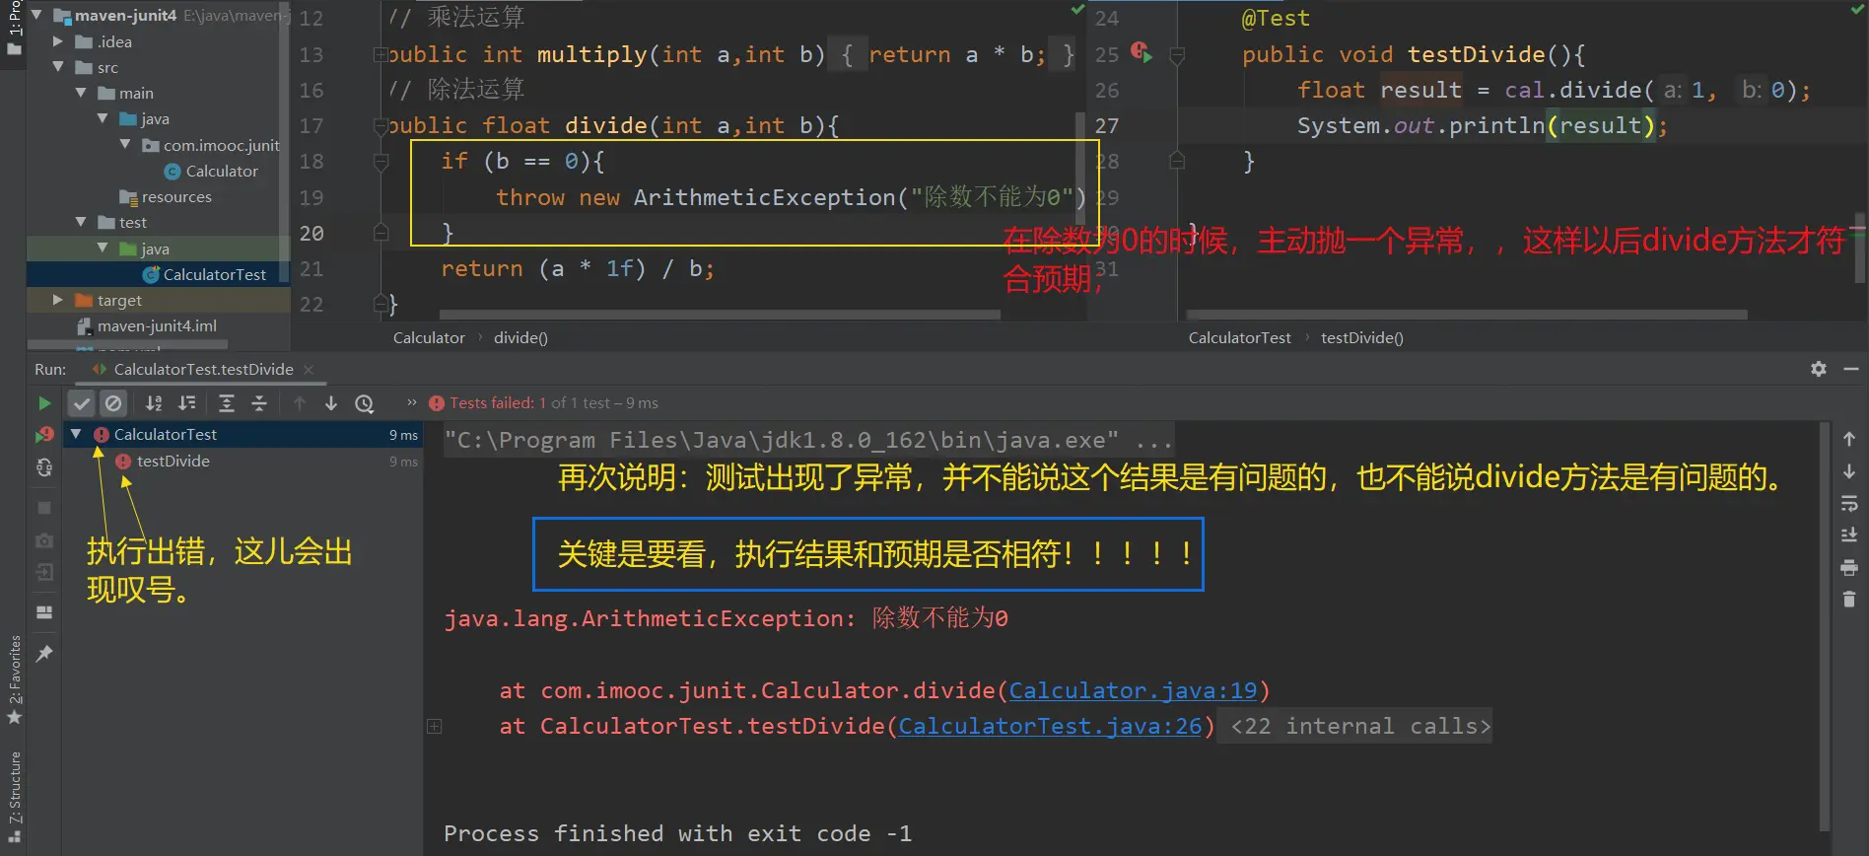The image size is (1869, 856).
Task: Click the console vertical scrollbar
Action: (1825, 626)
